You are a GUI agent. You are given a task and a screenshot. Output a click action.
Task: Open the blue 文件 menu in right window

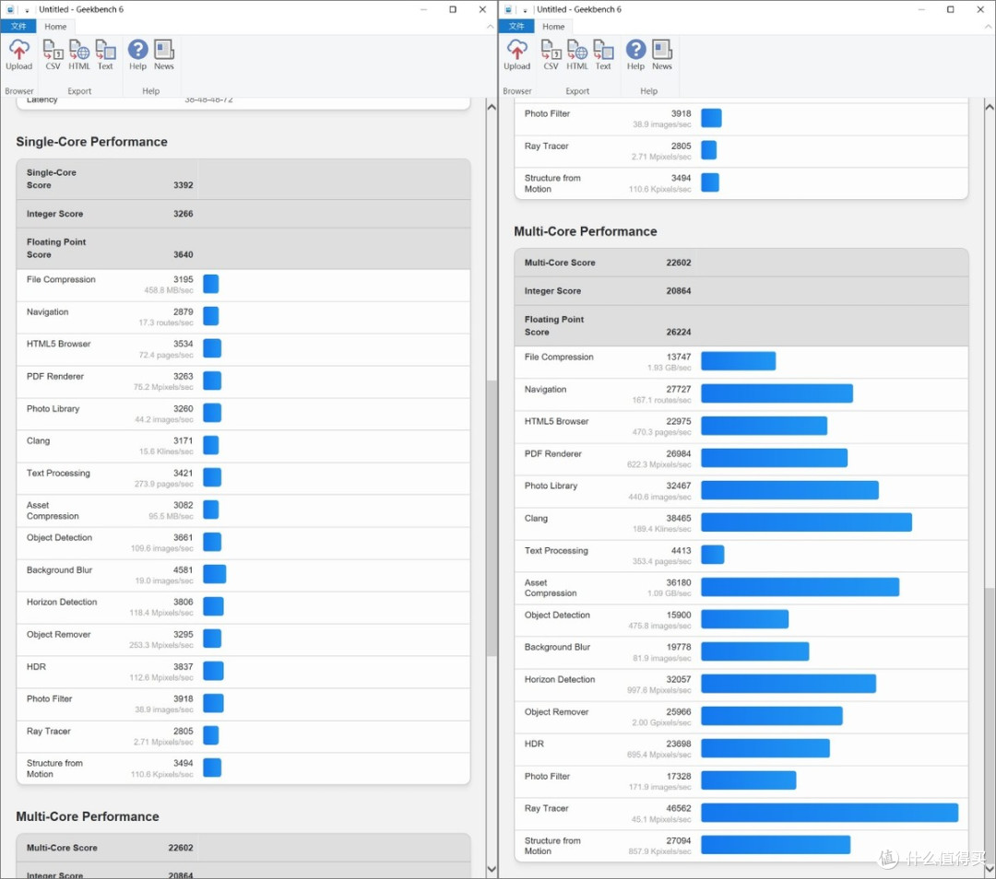(516, 26)
